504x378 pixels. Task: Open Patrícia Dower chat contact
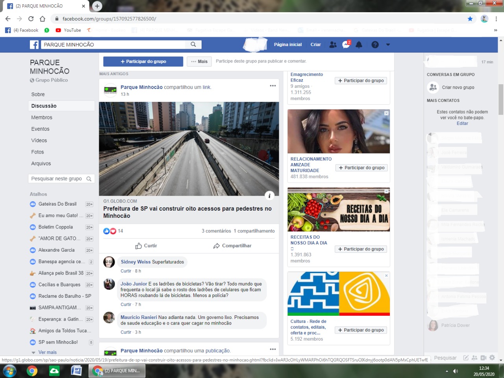click(456, 326)
